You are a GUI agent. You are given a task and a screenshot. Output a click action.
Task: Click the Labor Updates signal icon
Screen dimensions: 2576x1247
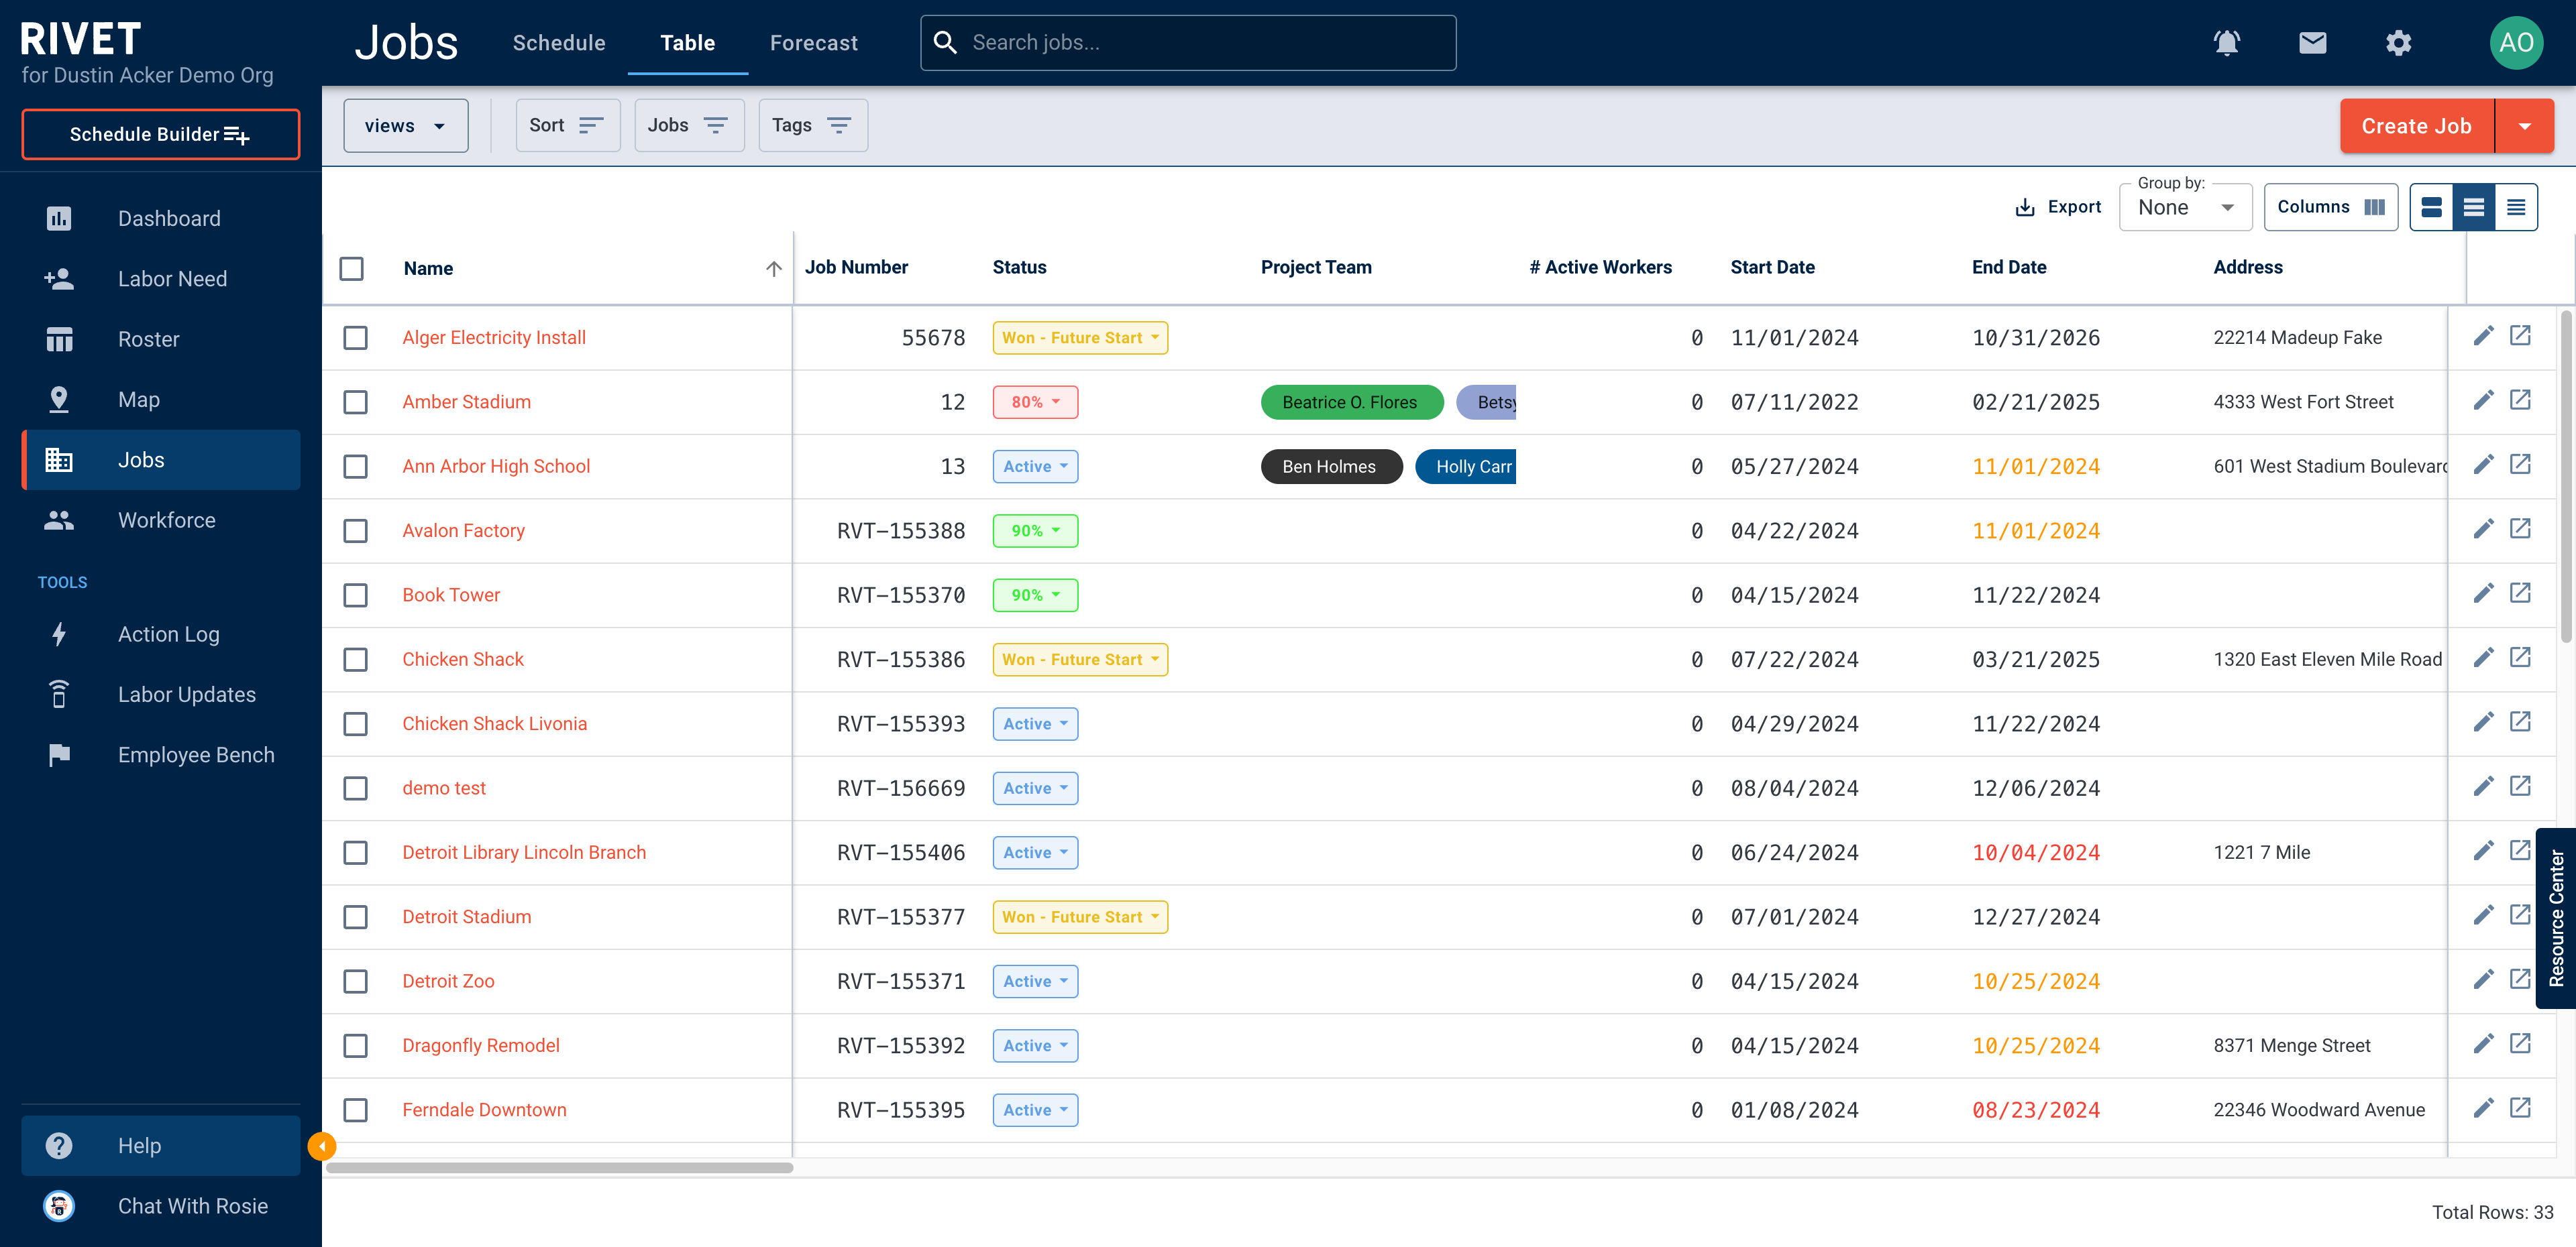click(59, 695)
